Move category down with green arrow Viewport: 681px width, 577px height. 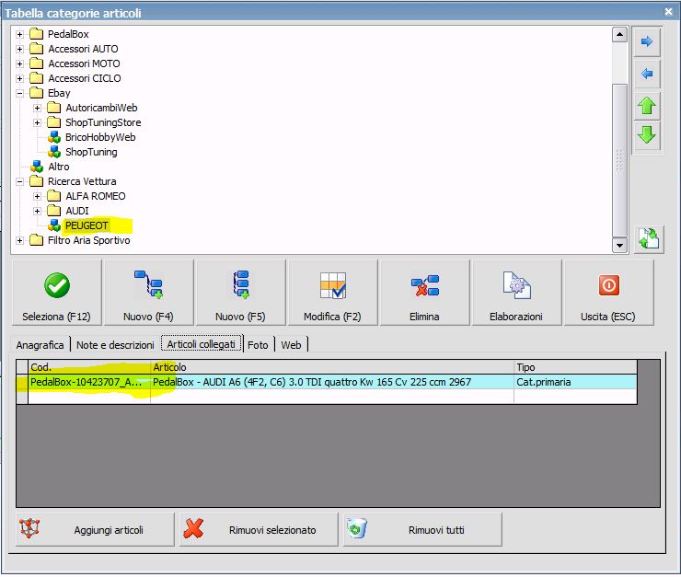click(x=647, y=135)
